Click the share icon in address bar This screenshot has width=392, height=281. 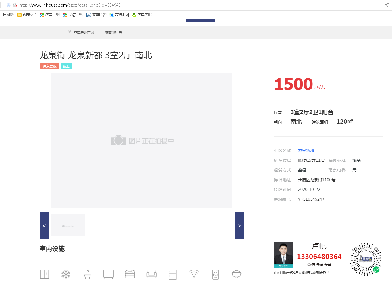click(x=387, y=5)
